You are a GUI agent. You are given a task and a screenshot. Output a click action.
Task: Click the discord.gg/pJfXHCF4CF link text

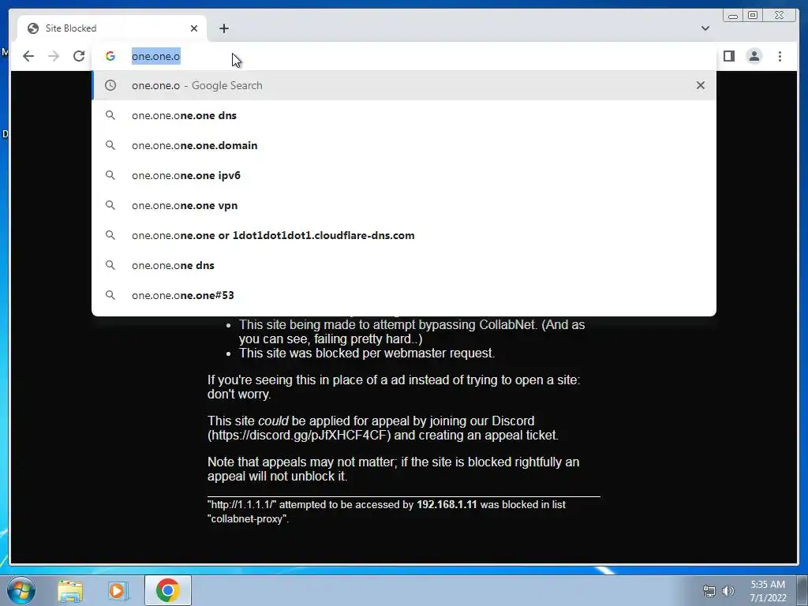point(299,436)
